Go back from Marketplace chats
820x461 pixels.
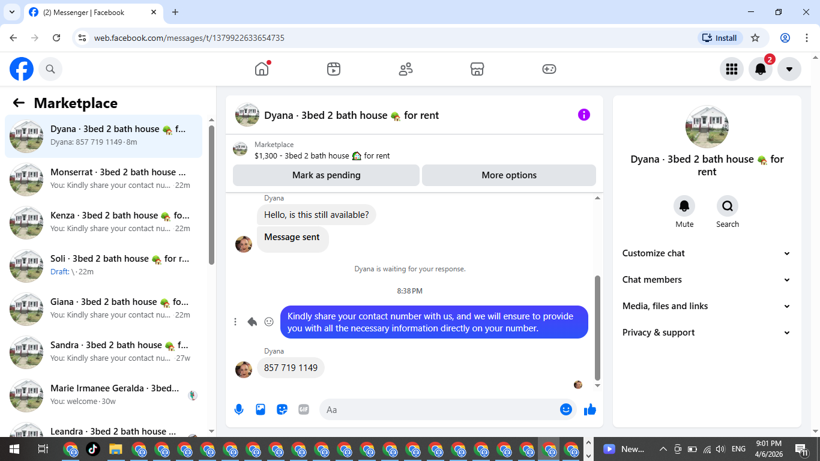(x=19, y=103)
